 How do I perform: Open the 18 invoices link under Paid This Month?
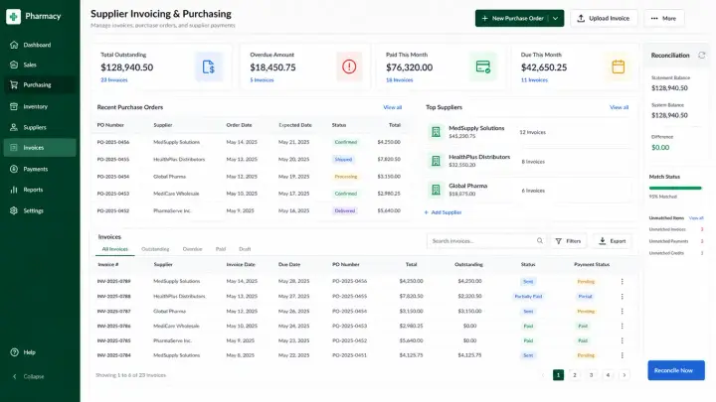tap(399, 79)
